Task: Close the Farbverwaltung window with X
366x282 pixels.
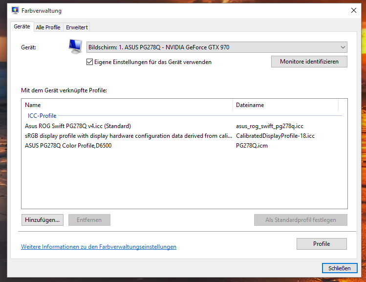Action: click(x=354, y=10)
